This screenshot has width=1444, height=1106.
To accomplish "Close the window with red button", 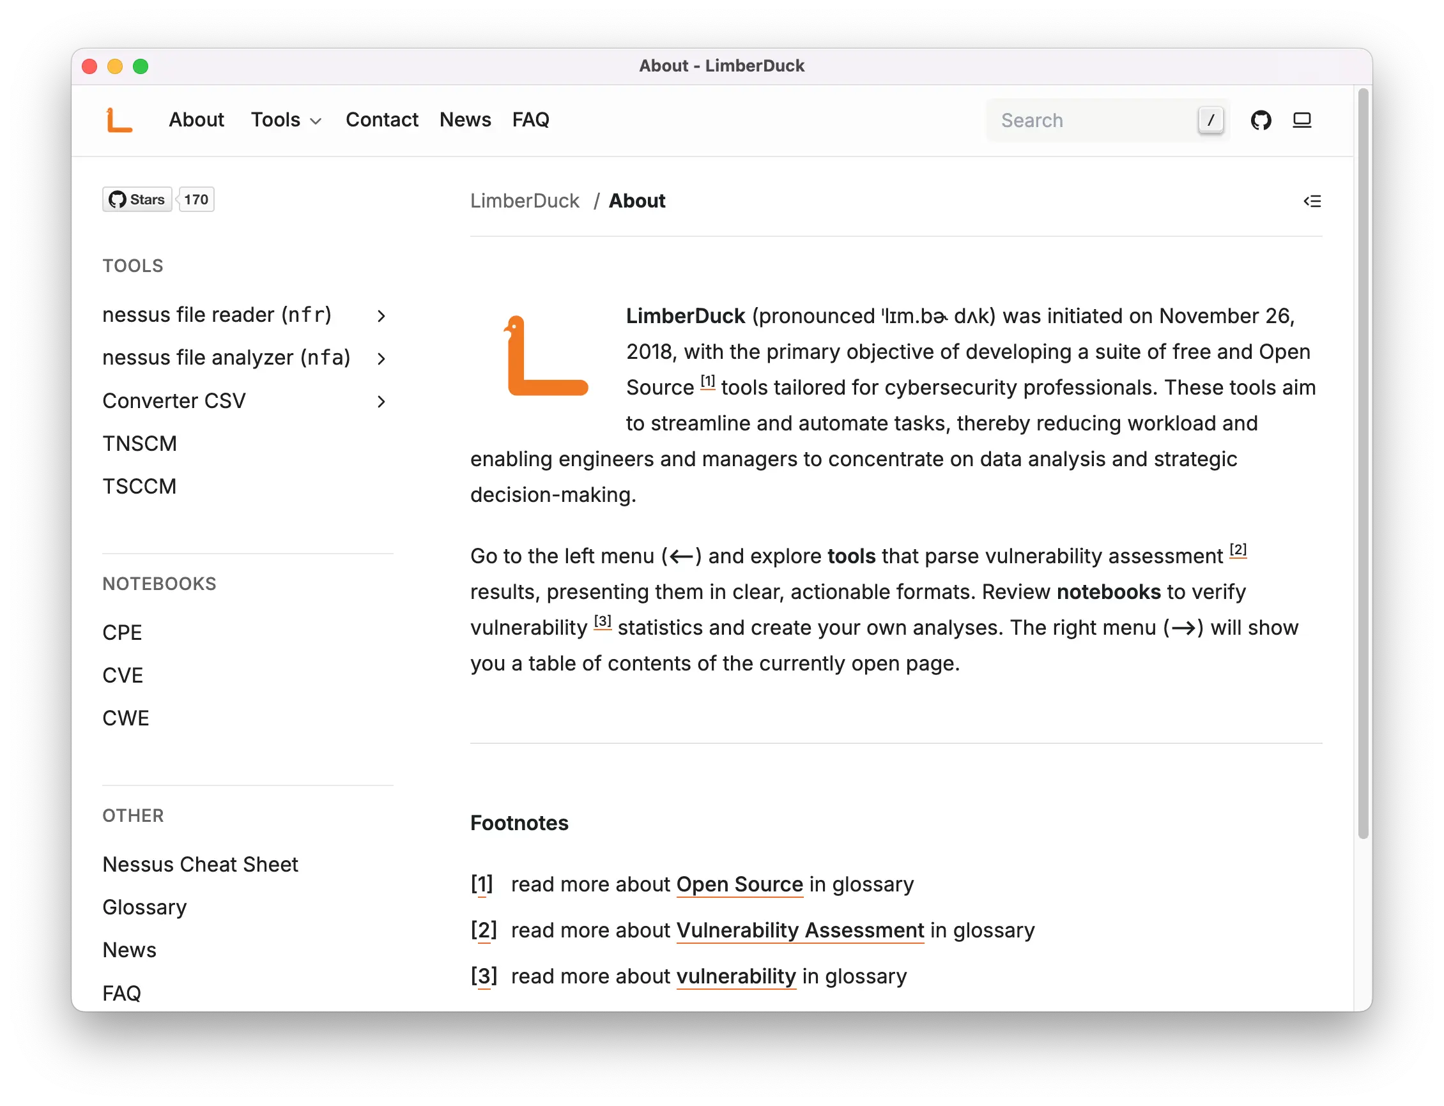I will [89, 66].
